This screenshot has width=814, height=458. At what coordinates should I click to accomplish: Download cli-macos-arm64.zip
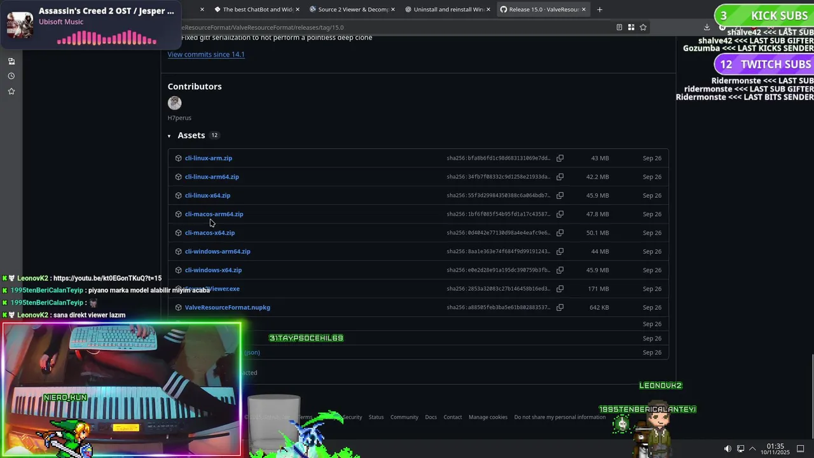(214, 214)
